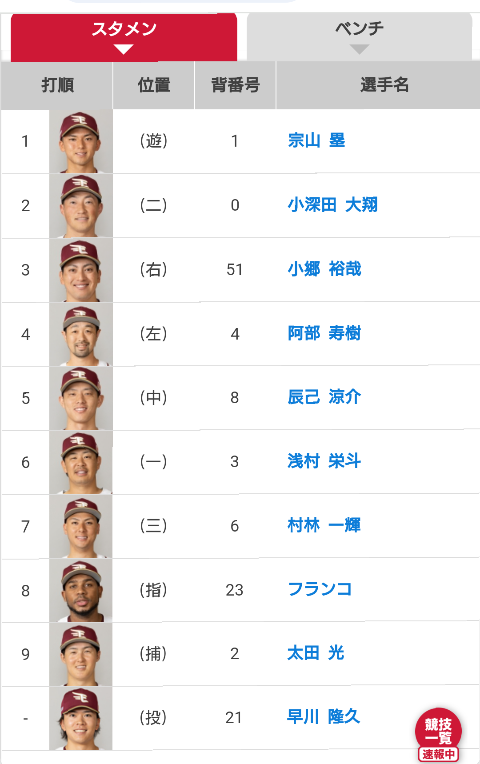The image size is (480, 764).
Task: Click the white arrow under スタメン
Action: click(x=124, y=49)
